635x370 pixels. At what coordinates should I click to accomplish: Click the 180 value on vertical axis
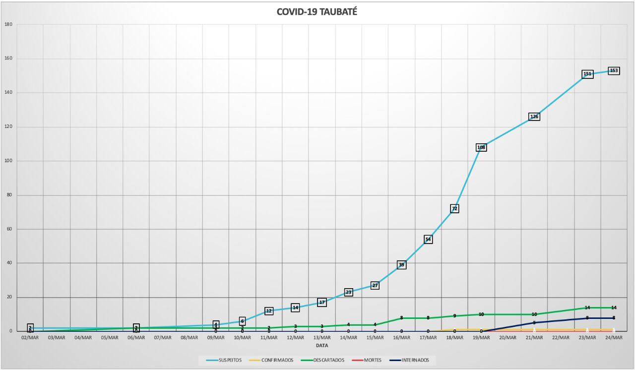[8, 24]
